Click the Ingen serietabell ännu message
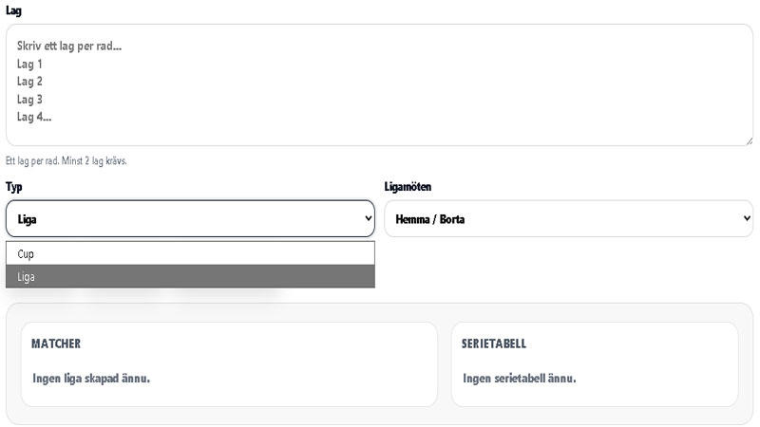760x427 pixels. [x=519, y=378]
